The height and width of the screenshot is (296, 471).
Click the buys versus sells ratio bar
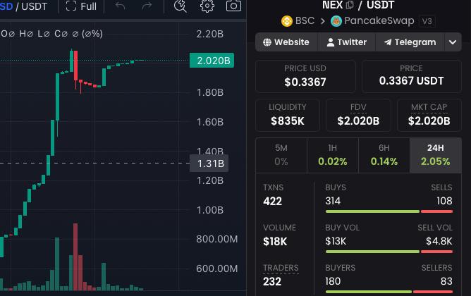pyautogui.click(x=389, y=211)
